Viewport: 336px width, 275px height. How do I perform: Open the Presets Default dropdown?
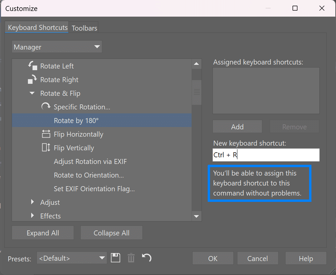click(72, 258)
